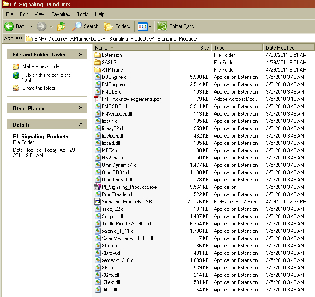Open the Search magnifier tool
Screen dimensions: 315x297
click(x=77, y=26)
